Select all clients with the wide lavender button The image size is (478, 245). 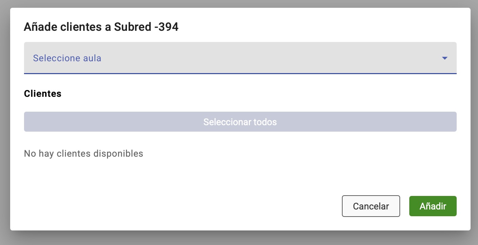point(240,122)
